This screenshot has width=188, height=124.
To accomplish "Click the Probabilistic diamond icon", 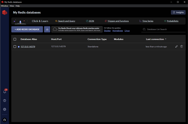I will point(165,21).
